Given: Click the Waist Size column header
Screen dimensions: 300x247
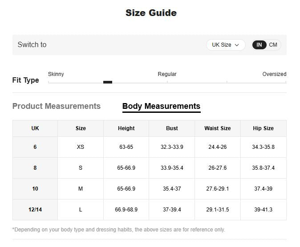Looking at the screenshot, I should (218, 128).
